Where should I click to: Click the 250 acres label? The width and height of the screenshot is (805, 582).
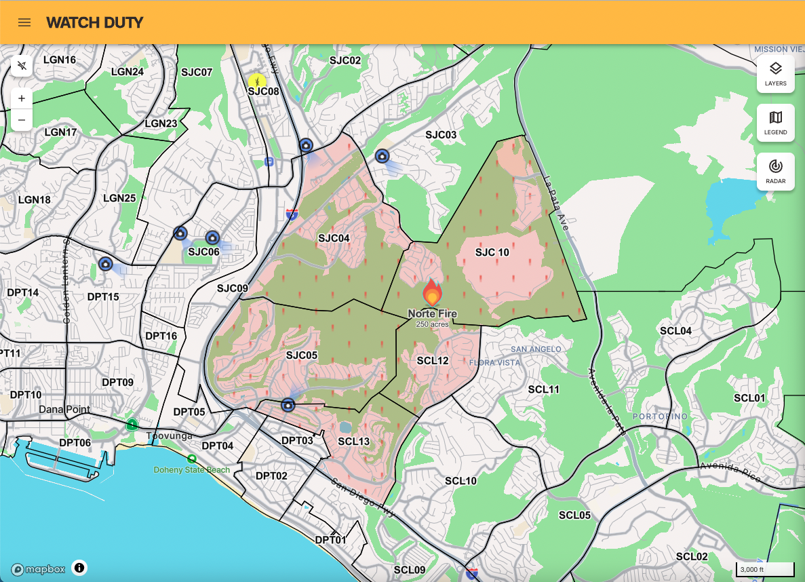pyautogui.click(x=432, y=325)
